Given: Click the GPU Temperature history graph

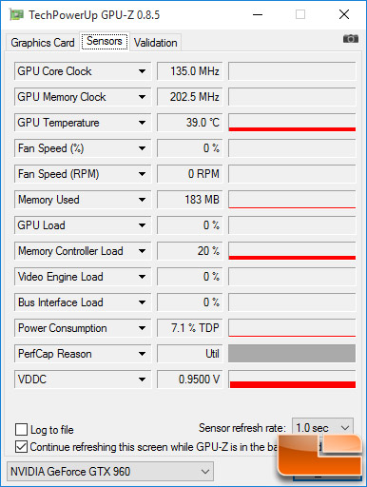Looking at the screenshot, I should coord(292,123).
